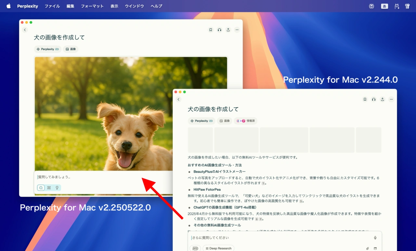
Task: Click the microphone icon in the right input box
Action: [x=375, y=238]
